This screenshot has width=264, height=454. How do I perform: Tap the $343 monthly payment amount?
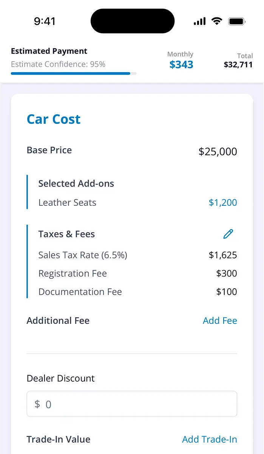pos(181,65)
